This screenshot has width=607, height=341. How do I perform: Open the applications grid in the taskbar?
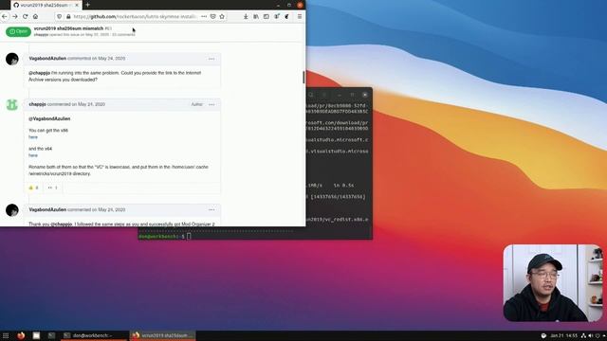tap(6, 335)
